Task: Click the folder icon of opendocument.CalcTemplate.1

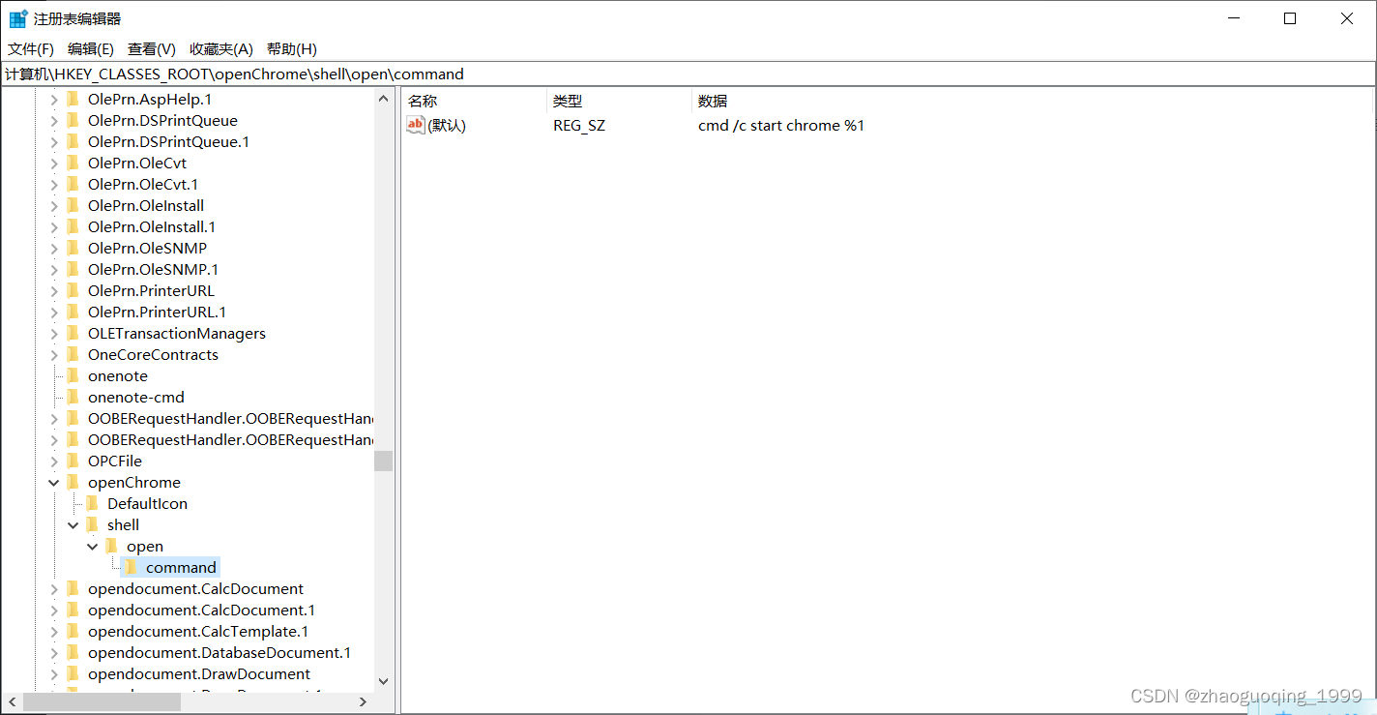Action: point(73,631)
